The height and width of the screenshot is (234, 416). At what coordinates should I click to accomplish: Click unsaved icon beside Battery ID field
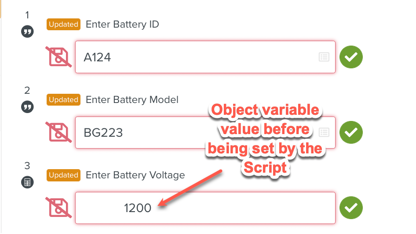(x=58, y=57)
